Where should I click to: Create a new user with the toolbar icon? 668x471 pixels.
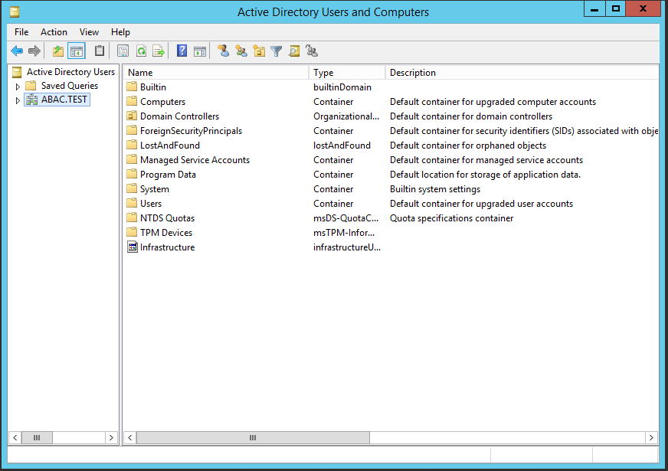click(x=223, y=51)
